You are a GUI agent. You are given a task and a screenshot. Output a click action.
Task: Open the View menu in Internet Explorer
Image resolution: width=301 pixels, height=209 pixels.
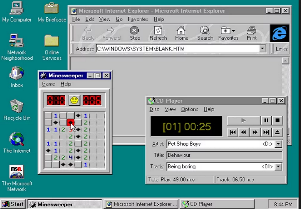tap(105, 19)
